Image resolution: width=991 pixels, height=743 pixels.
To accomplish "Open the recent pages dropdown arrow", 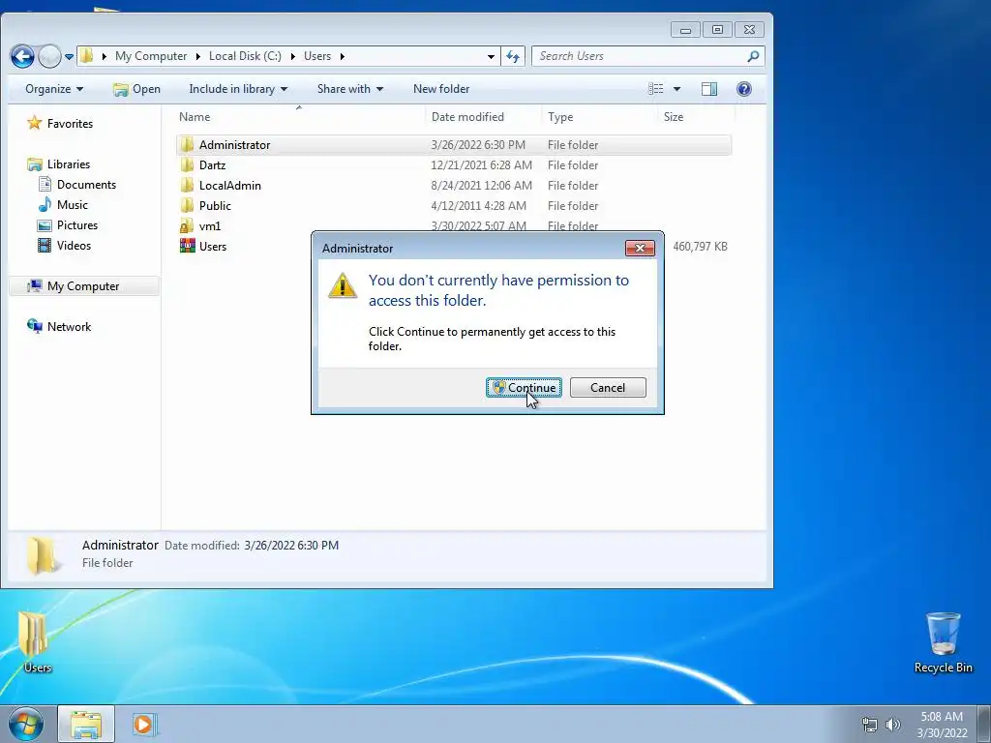I will [x=69, y=57].
